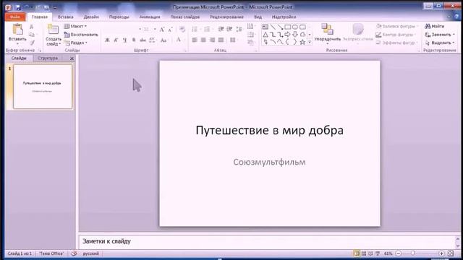Align text right
The image size is (463, 260).
pyautogui.click(x=212, y=40)
